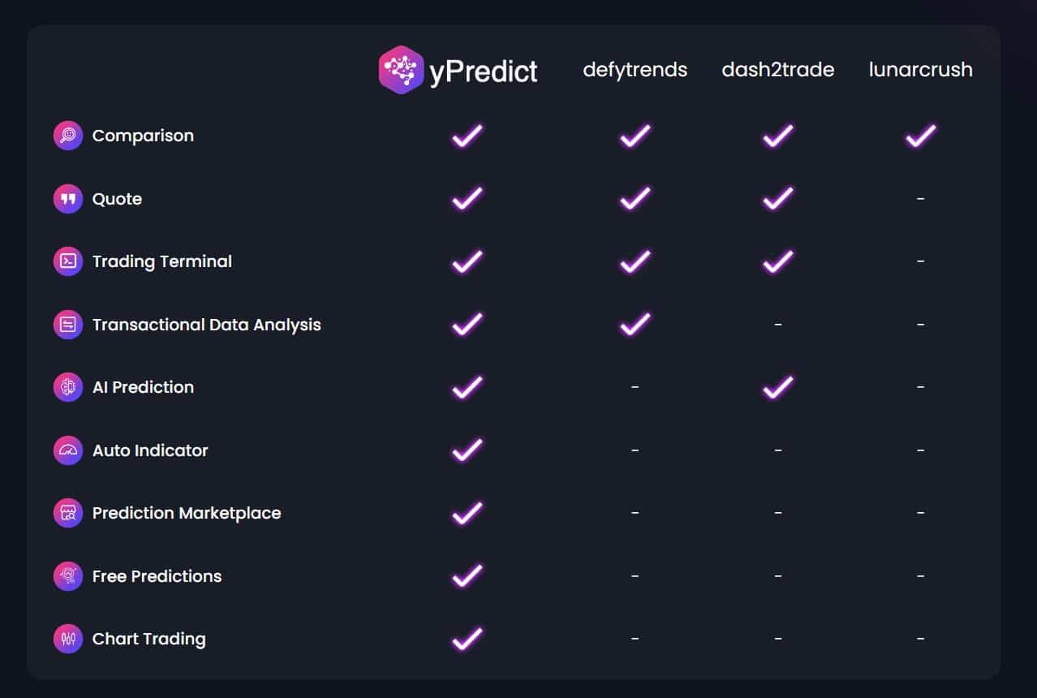The image size is (1037, 698).
Task: Select the AI Prediction brain icon
Action: 68,387
